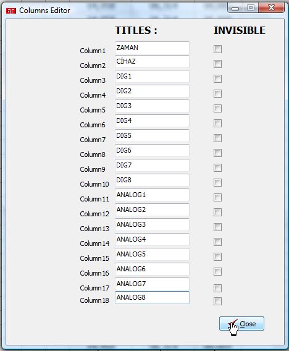The height and width of the screenshot is (351, 289).
Task: Select the ANALOG4 title field
Action: click(152, 239)
